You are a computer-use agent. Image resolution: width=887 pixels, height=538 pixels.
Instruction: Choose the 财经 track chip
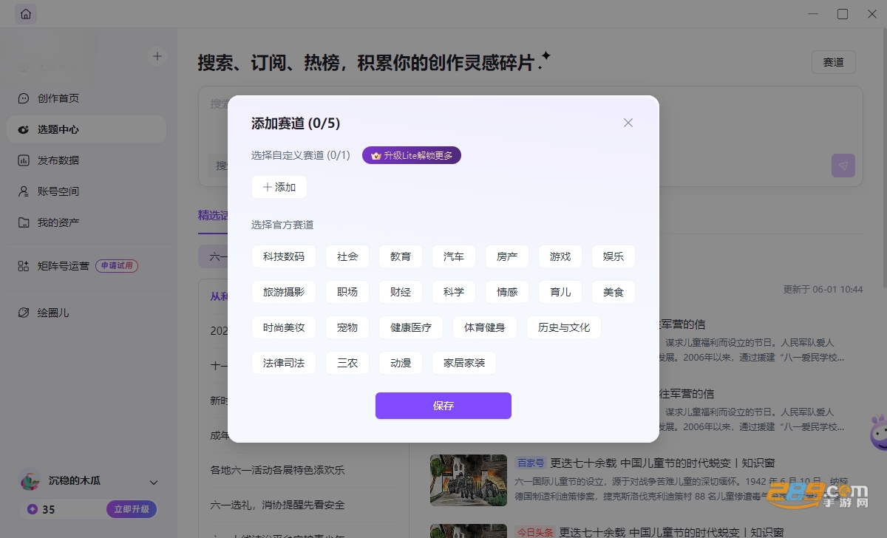point(401,292)
